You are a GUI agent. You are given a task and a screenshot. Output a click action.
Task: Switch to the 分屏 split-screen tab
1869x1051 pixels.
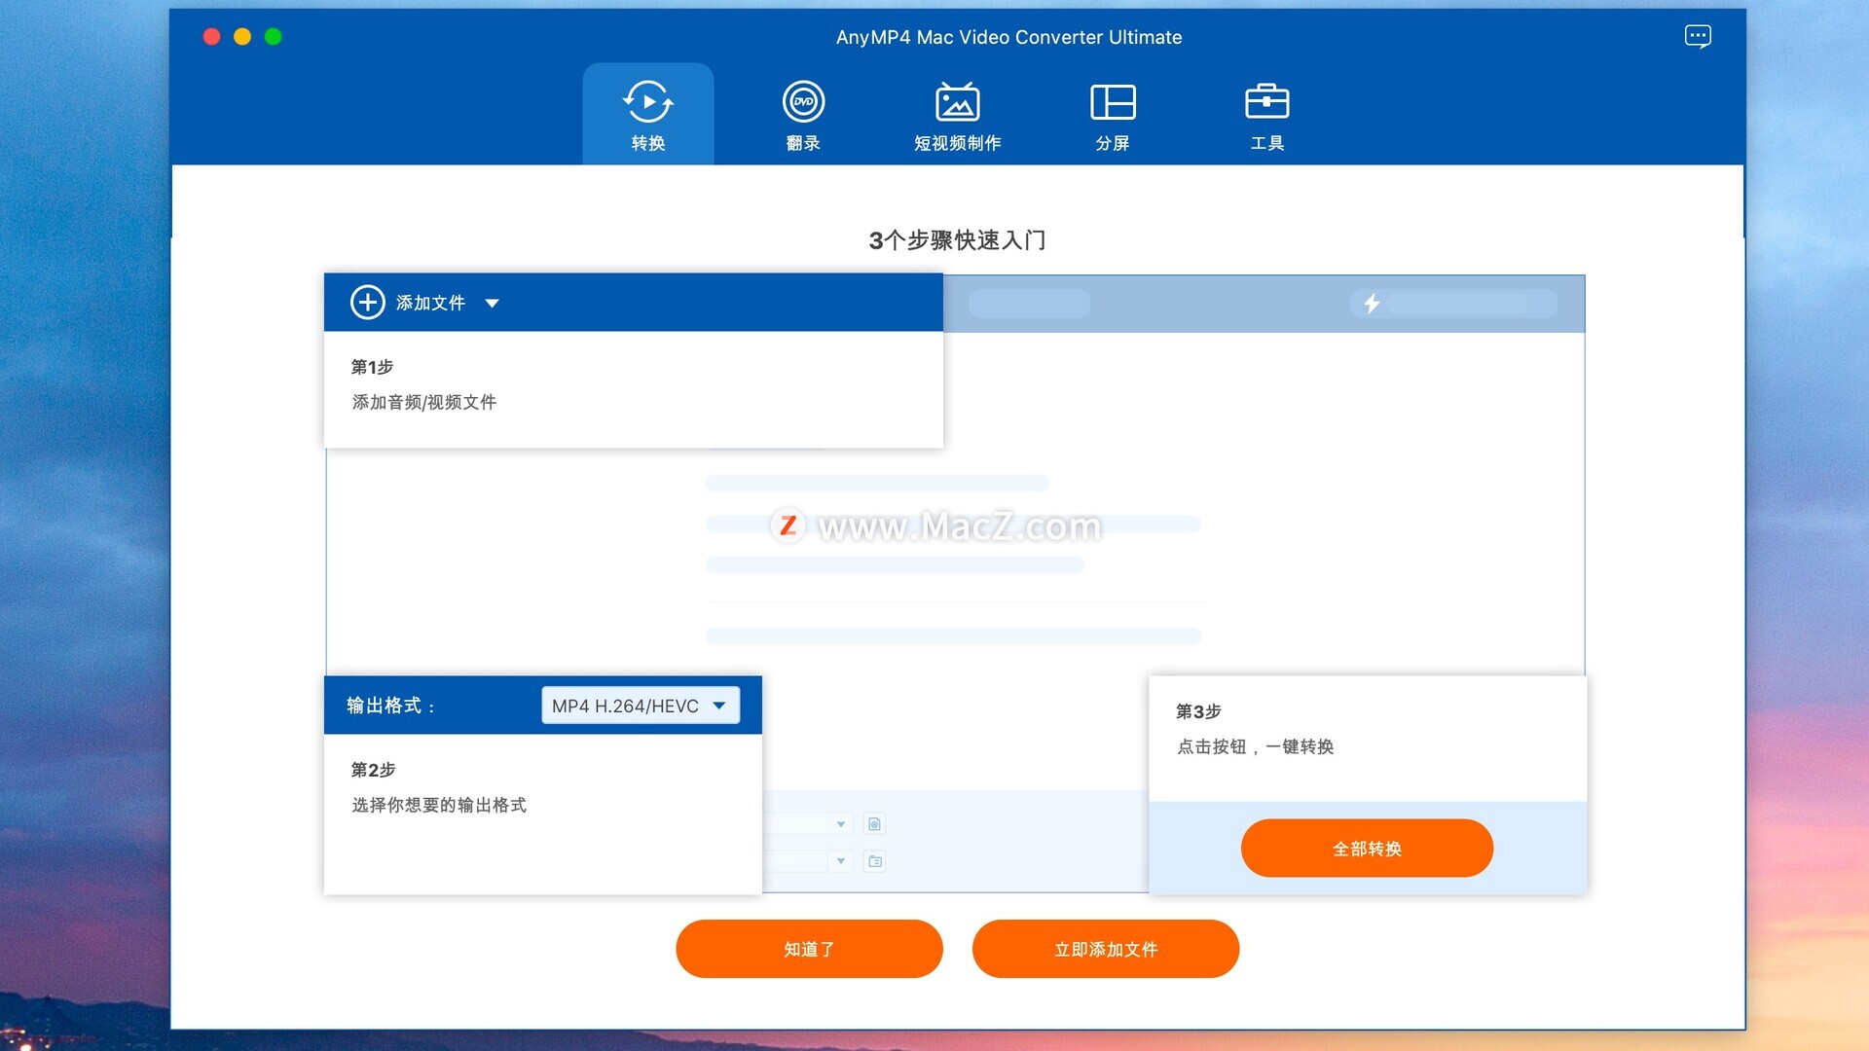coord(1113,115)
